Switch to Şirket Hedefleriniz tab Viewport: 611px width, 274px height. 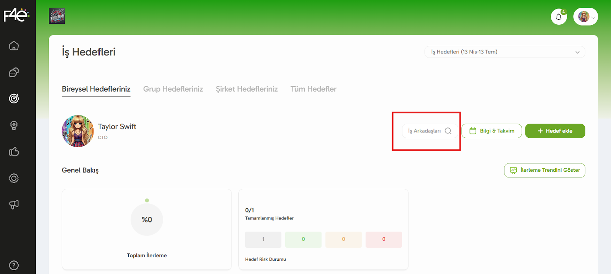tap(247, 89)
